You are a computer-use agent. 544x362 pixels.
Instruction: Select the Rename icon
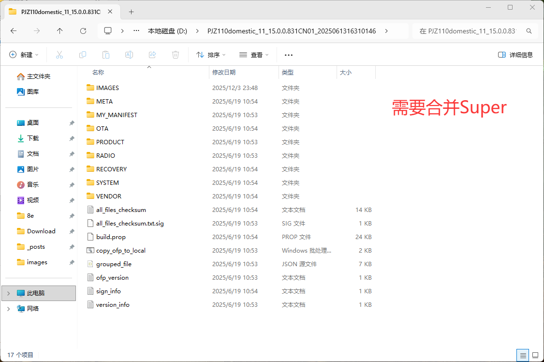(129, 54)
